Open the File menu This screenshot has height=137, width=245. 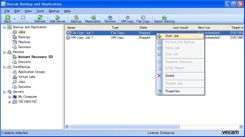7,11
